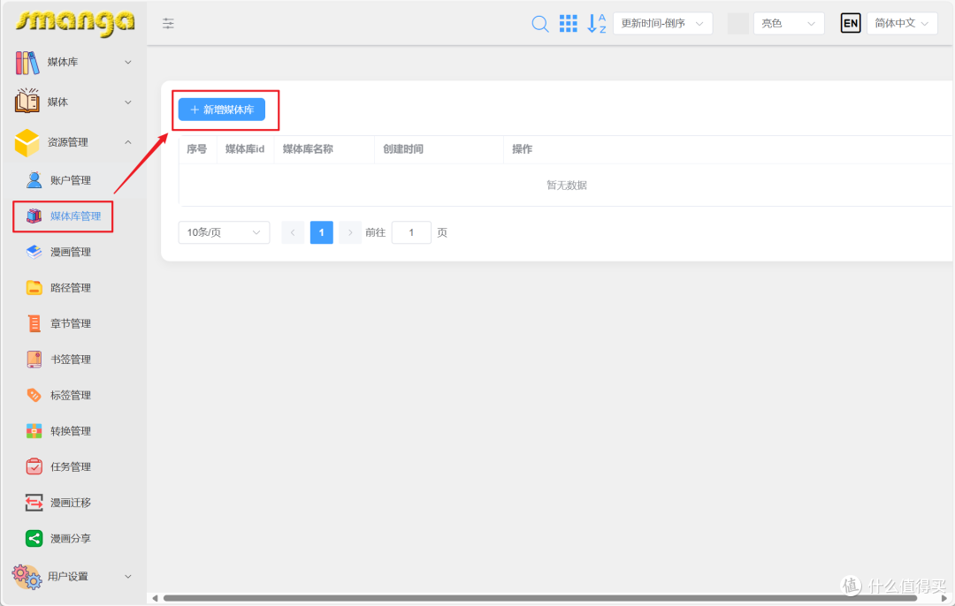This screenshot has width=955, height=606.
Task: Click the 暂无数据 empty table text
Action: pos(567,185)
